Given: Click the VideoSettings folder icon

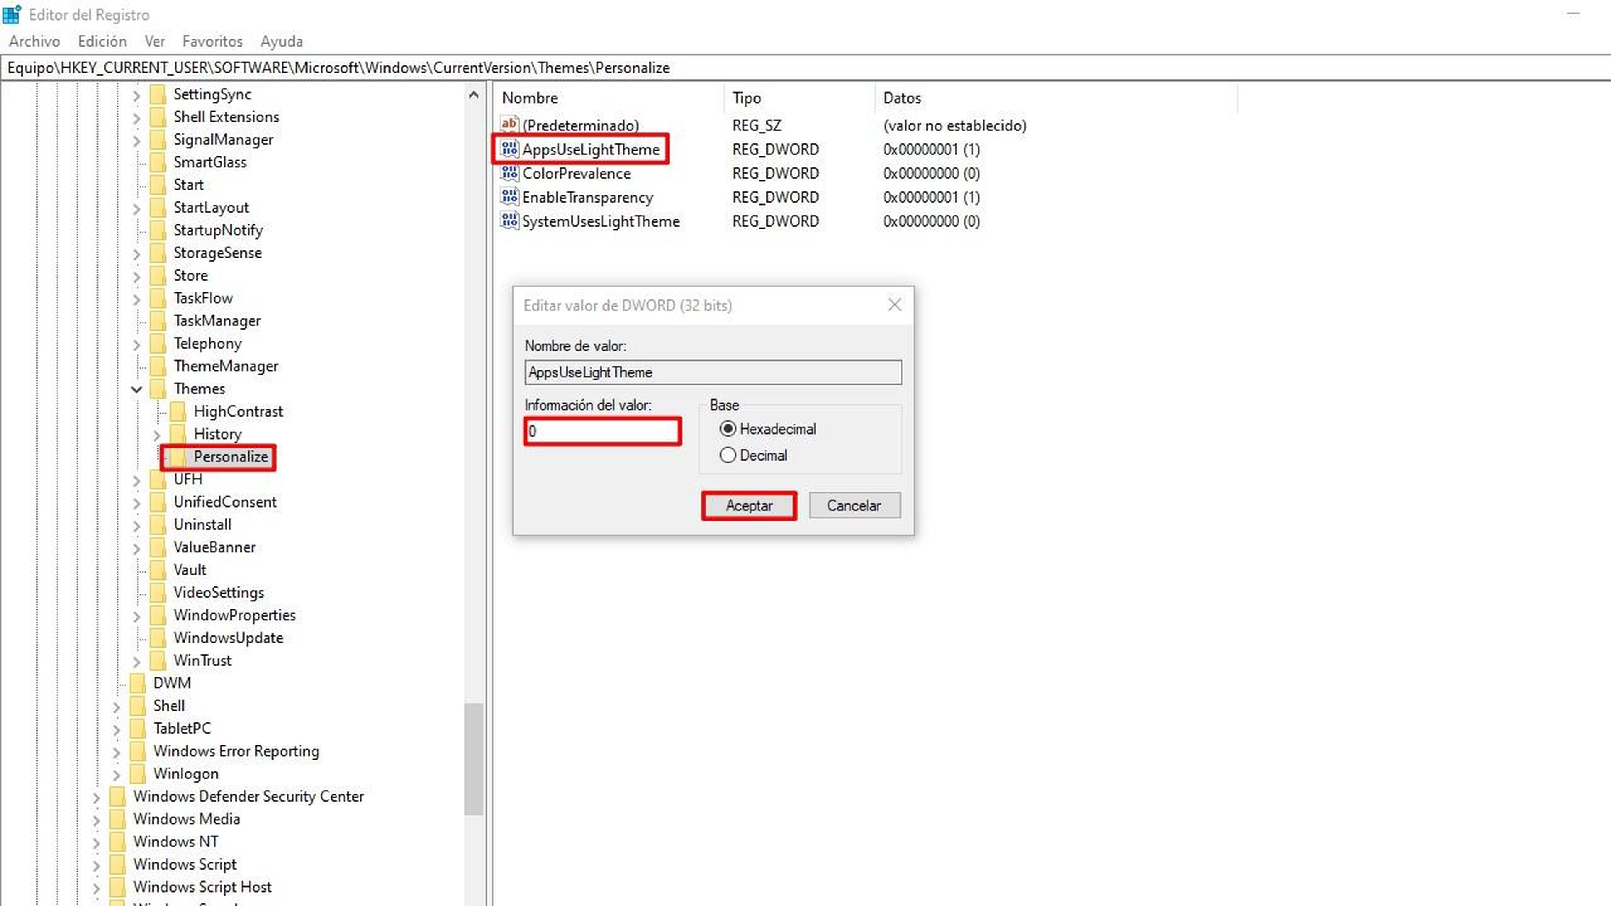Looking at the screenshot, I should pos(158,593).
